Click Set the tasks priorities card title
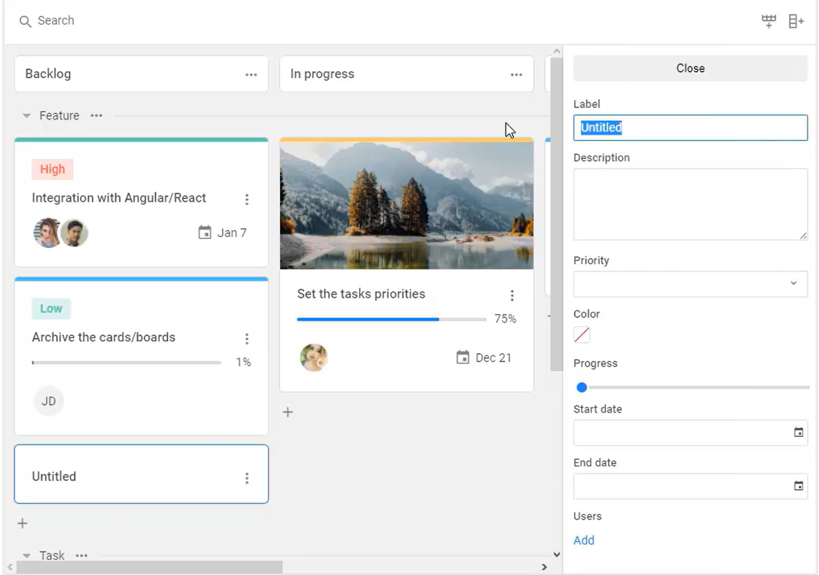Screen dimensions: 819x575 [x=361, y=294]
